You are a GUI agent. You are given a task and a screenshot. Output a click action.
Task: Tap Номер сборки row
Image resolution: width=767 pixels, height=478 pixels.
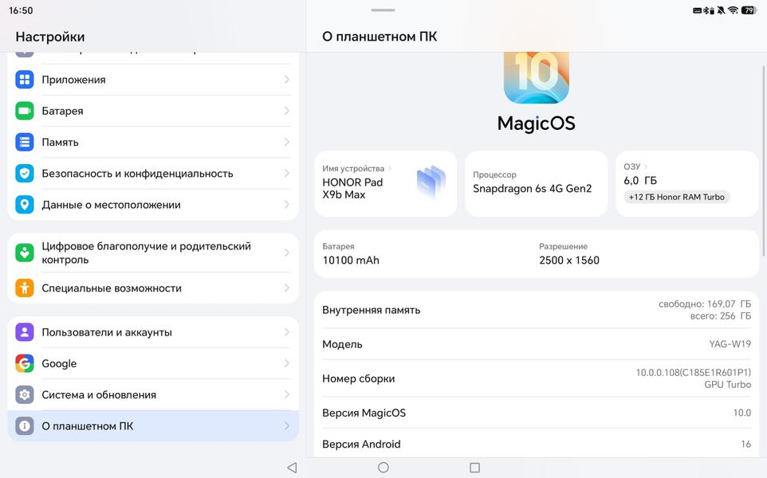tap(536, 378)
